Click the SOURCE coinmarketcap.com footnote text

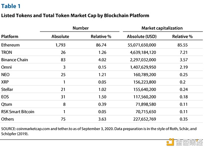(x=99, y=131)
